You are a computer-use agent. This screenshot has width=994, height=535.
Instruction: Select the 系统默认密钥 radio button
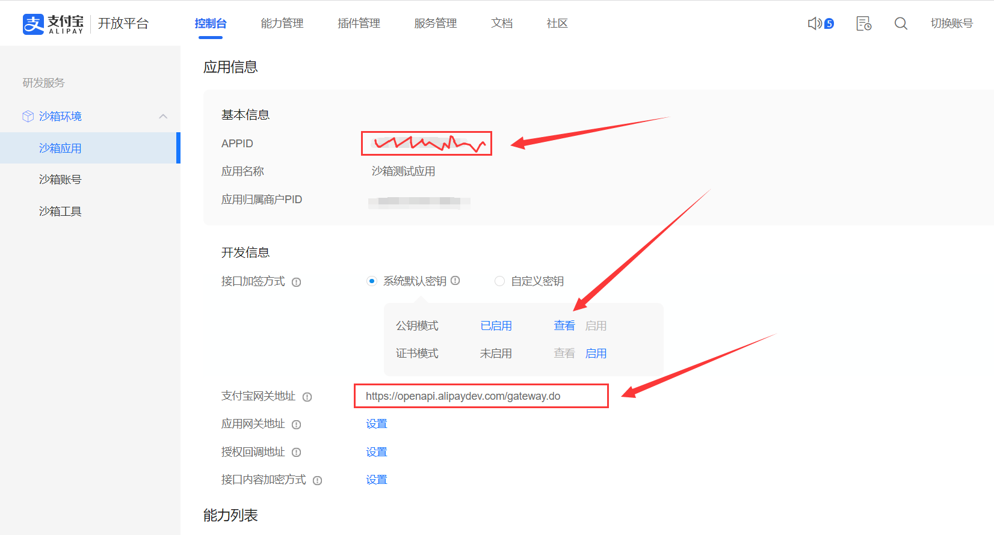pos(372,281)
